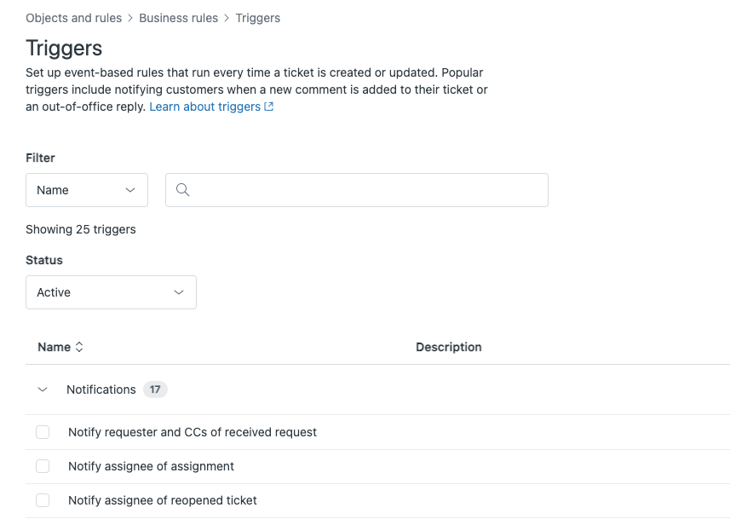Navigate to Objects and rules breadcrumb
Viewport: 730px width, 519px height.
click(73, 18)
